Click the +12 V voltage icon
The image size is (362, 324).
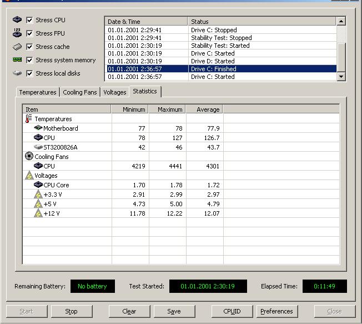38,213
